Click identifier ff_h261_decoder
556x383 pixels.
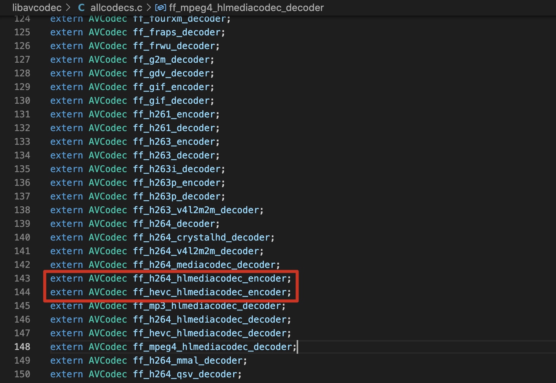click(174, 128)
